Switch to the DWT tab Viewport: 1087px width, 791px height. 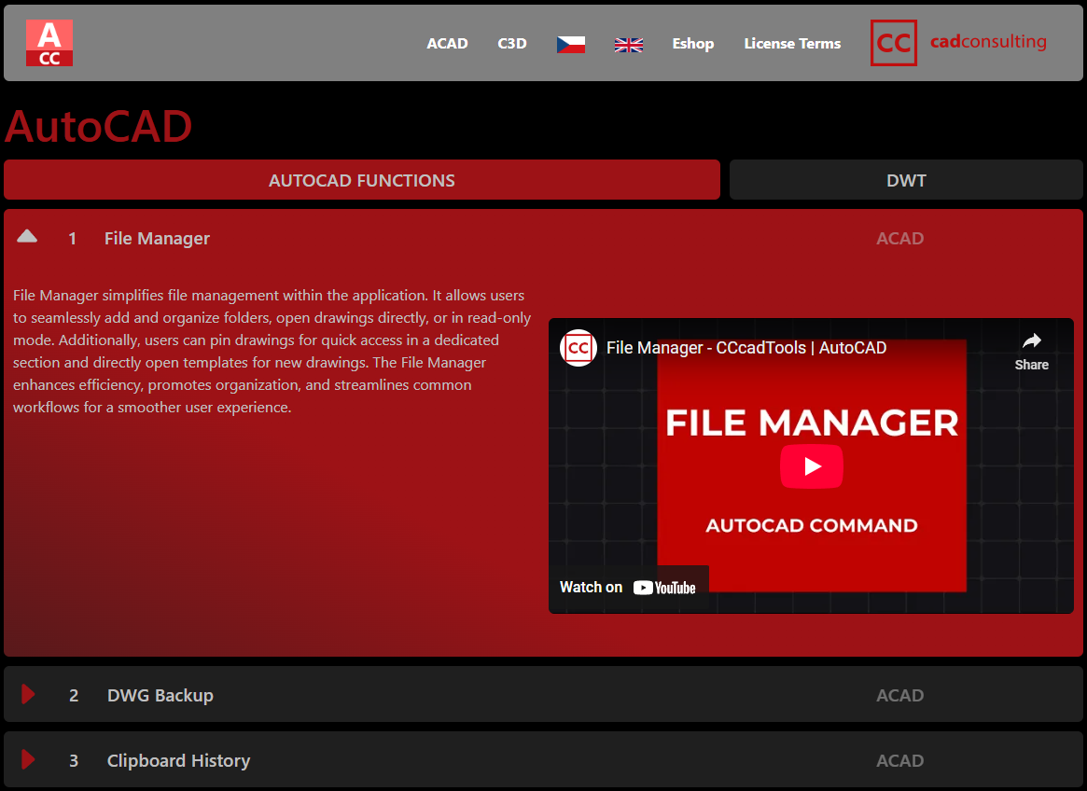click(906, 180)
